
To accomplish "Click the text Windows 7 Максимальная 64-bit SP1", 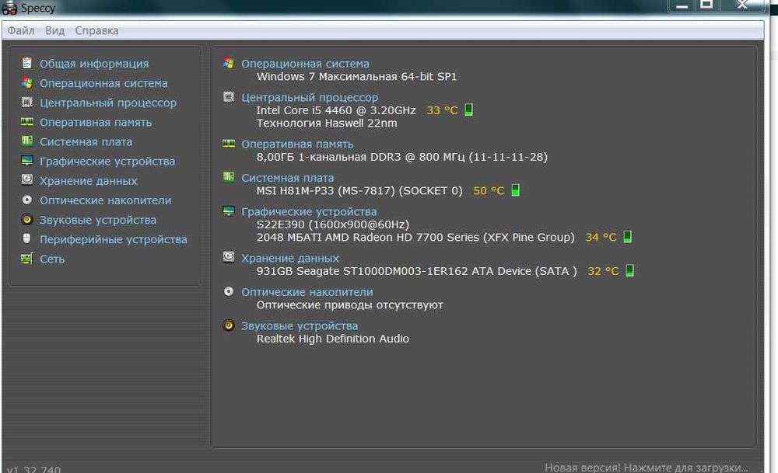I will click(357, 77).
